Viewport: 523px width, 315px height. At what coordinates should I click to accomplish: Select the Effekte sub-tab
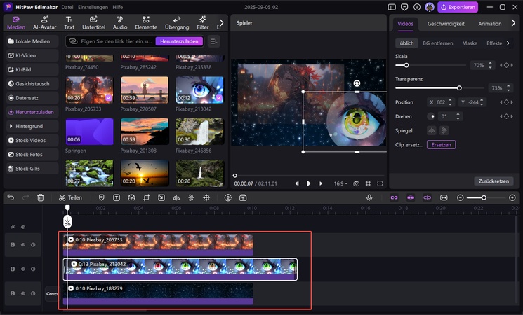(x=494, y=43)
